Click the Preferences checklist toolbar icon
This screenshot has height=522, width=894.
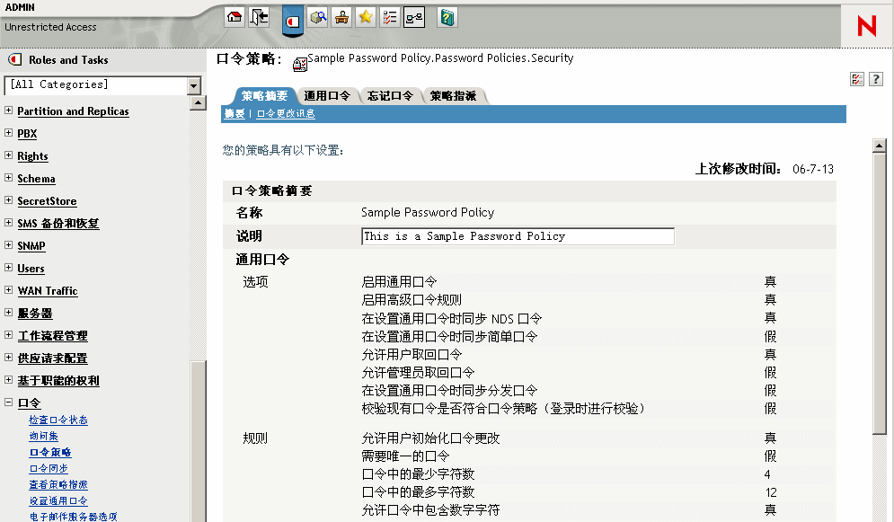point(389,17)
